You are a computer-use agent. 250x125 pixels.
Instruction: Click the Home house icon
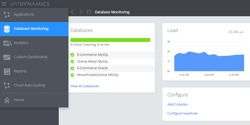(x=7, y=100)
